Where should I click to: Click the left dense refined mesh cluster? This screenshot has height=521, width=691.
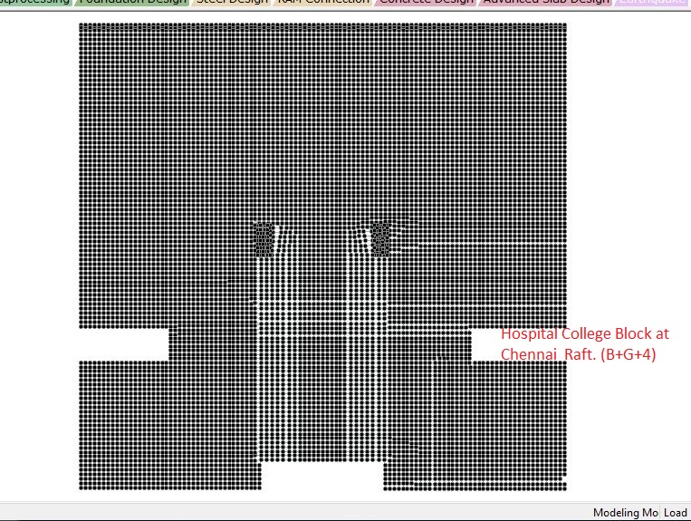pyautogui.click(x=264, y=237)
